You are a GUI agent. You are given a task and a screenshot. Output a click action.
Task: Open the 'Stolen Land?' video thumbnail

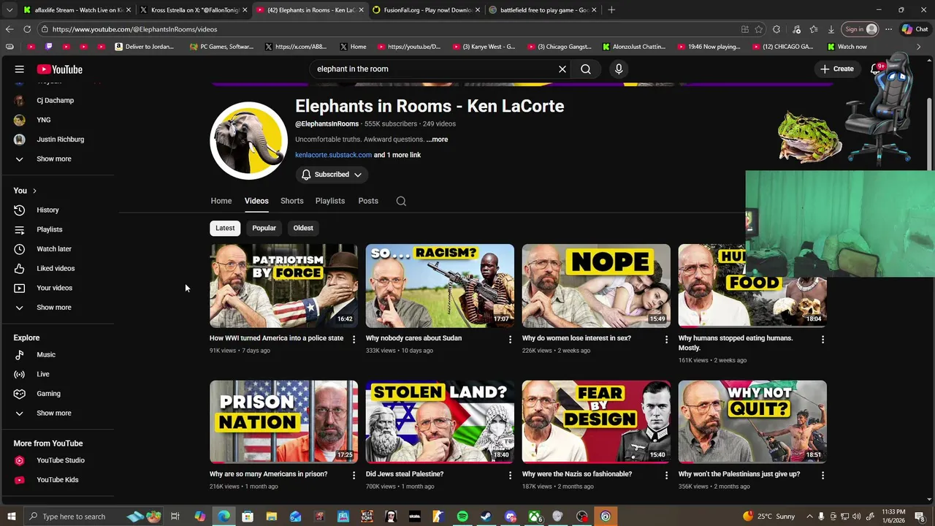(x=440, y=422)
